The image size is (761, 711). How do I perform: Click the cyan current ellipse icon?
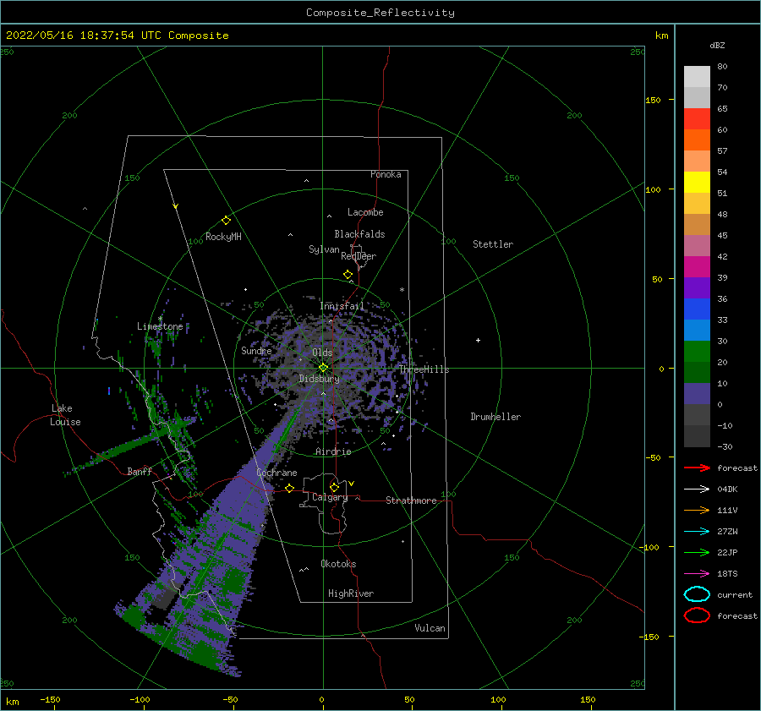click(x=697, y=594)
